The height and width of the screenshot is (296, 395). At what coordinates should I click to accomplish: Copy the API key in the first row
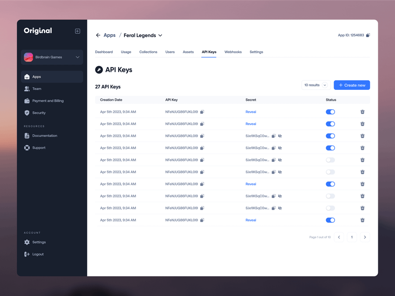coord(202,112)
